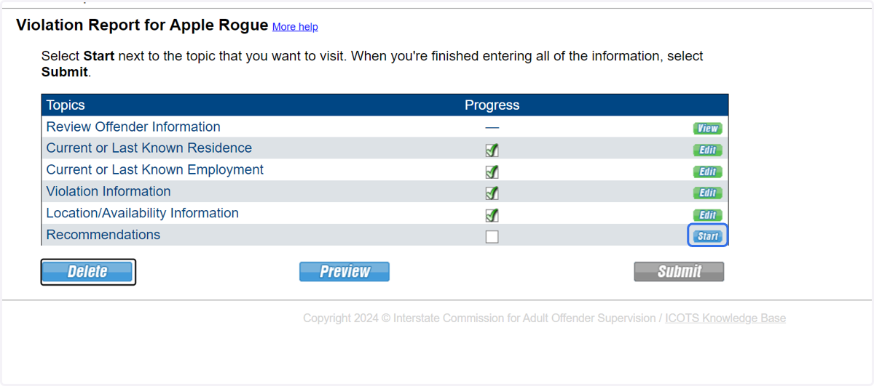
Task: Toggle the Recommendations progress checkbox
Action: coord(492,236)
